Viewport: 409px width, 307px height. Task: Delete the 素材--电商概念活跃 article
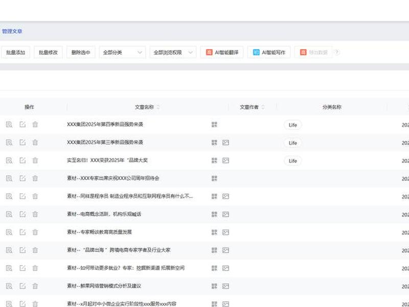pyautogui.click(x=35, y=214)
